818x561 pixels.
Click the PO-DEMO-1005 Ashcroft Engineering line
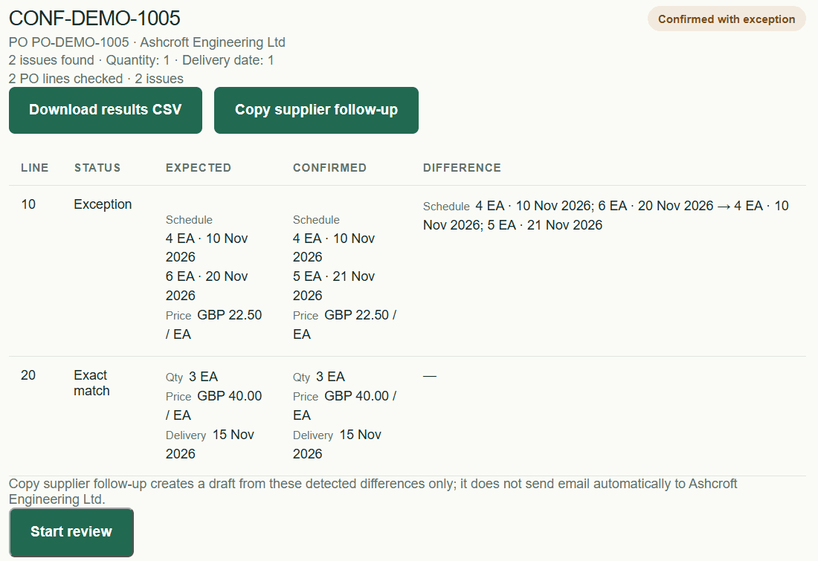pyautogui.click(x=146, y=42)
